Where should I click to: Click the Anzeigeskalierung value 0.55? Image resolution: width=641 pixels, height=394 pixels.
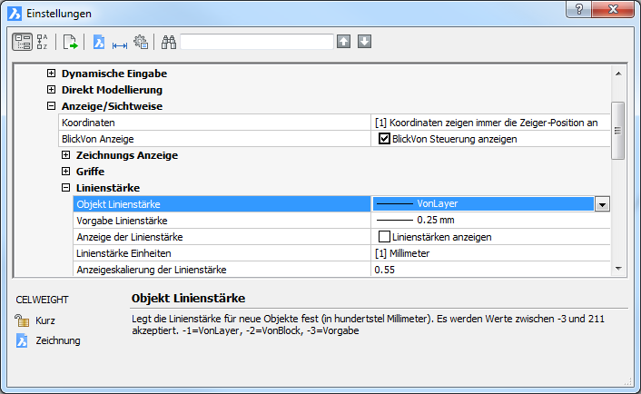pyautogui.click(x=384, y=270)
